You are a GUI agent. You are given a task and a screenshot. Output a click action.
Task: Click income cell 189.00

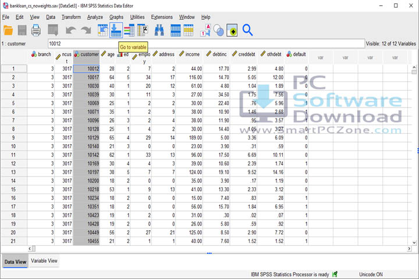[190, 138]
